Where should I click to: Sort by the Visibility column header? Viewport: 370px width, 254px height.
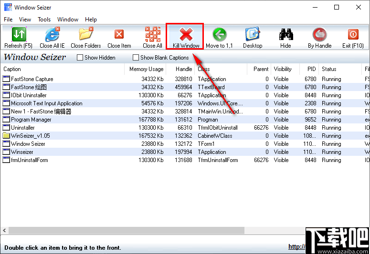click(285, 69)
